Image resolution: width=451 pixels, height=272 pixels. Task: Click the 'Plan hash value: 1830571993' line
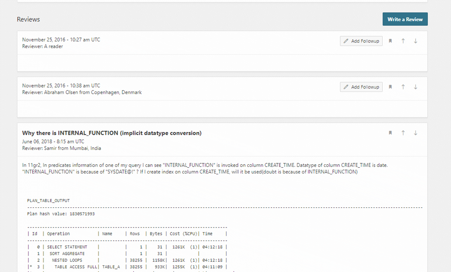(61, 214)
